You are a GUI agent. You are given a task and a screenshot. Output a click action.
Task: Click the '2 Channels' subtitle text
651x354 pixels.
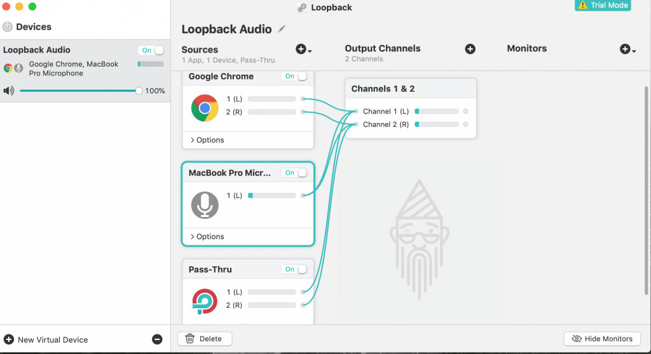pyautogui.click(x=364, y=59)
